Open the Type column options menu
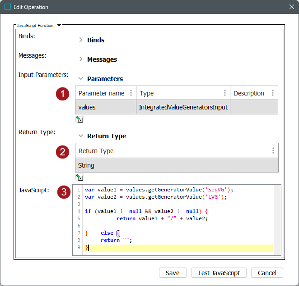This screenshot has width=299, height=286. point(225,93)
